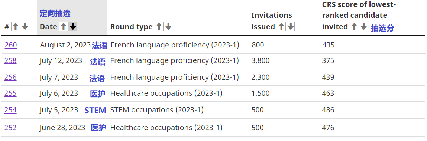The image size is (427, 141).
Task: Open draw round 260 link
Action: [x=11, y=45]
